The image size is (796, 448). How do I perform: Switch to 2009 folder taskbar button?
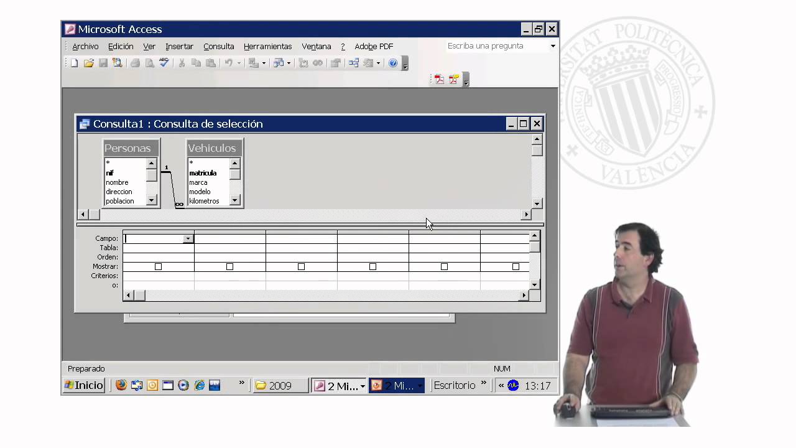pos(280,386)
